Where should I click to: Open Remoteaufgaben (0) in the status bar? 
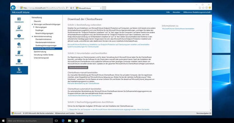coord(204,113)
